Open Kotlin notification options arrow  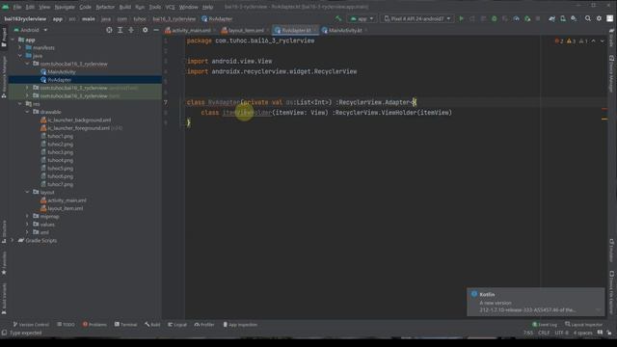[598, 310]
